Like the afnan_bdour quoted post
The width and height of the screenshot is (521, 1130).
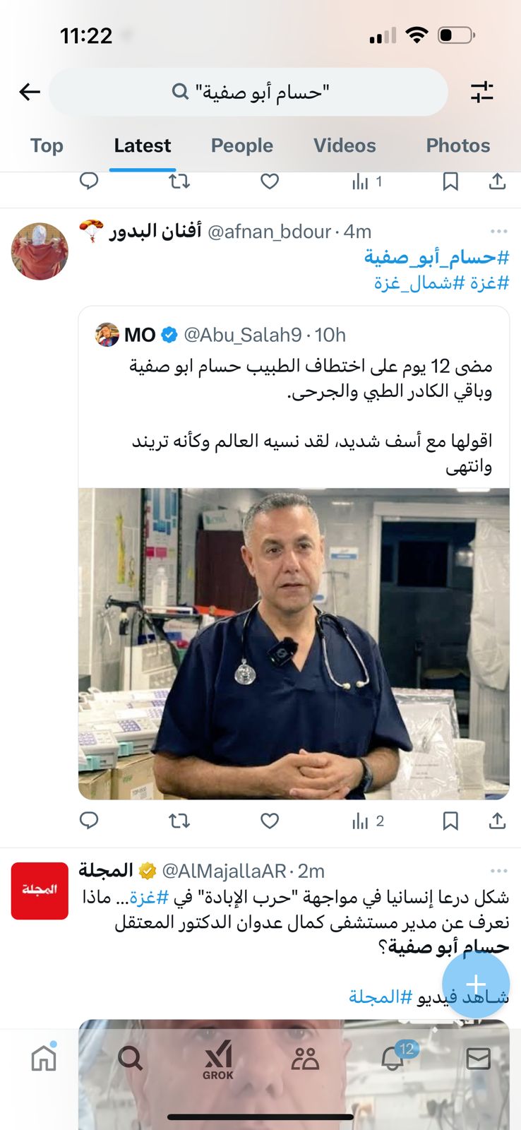click(x=270, y=821)
